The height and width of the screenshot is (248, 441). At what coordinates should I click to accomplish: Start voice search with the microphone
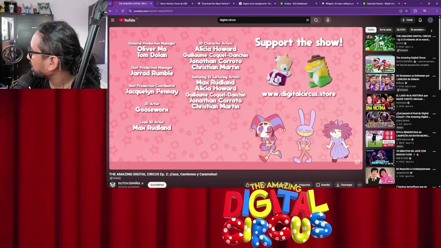[328, 20]
